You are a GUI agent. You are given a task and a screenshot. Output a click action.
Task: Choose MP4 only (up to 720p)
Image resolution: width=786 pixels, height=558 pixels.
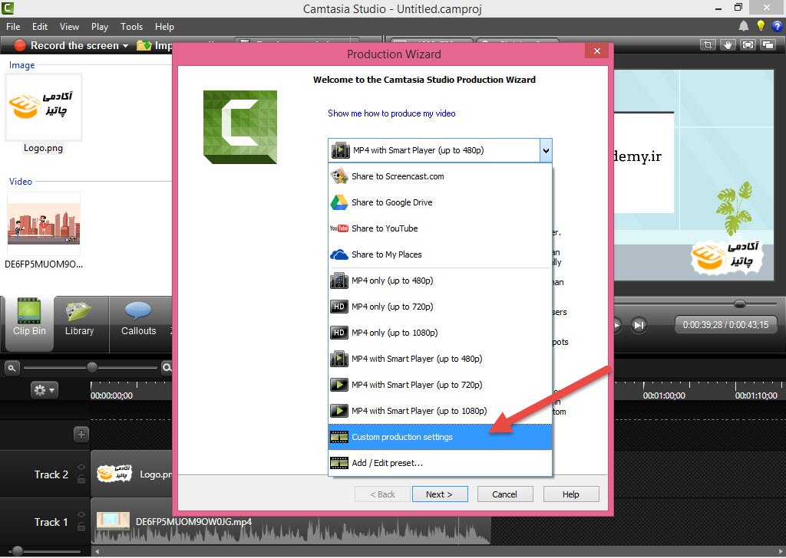440,307
